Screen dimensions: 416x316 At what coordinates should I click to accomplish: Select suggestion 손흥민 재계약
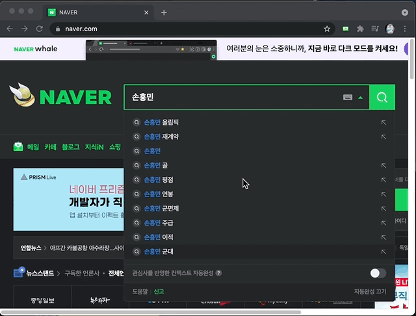259,137
